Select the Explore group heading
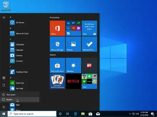Viewport: 157px width, 117px height. click(53, 55)
